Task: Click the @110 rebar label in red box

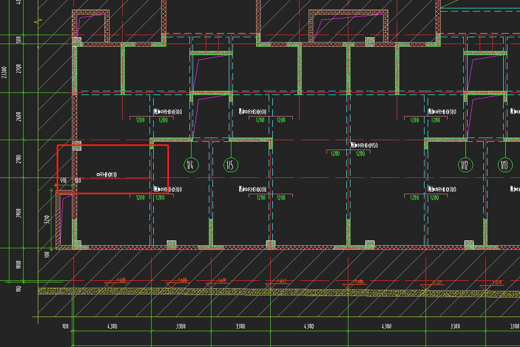Action: [x=107, y=174]
